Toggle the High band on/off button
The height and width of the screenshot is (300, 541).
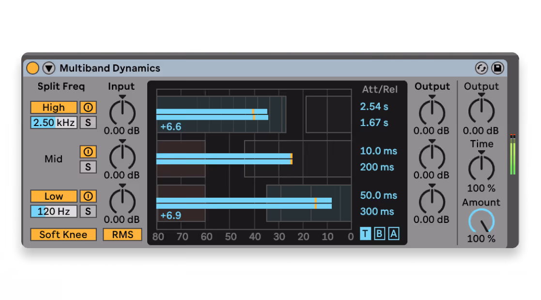pyautogui.click(x=53, y=108)
